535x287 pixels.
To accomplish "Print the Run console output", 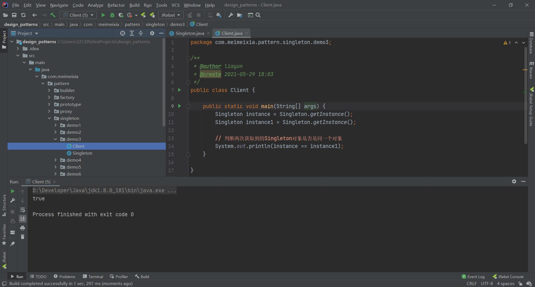I will point(23,228).
